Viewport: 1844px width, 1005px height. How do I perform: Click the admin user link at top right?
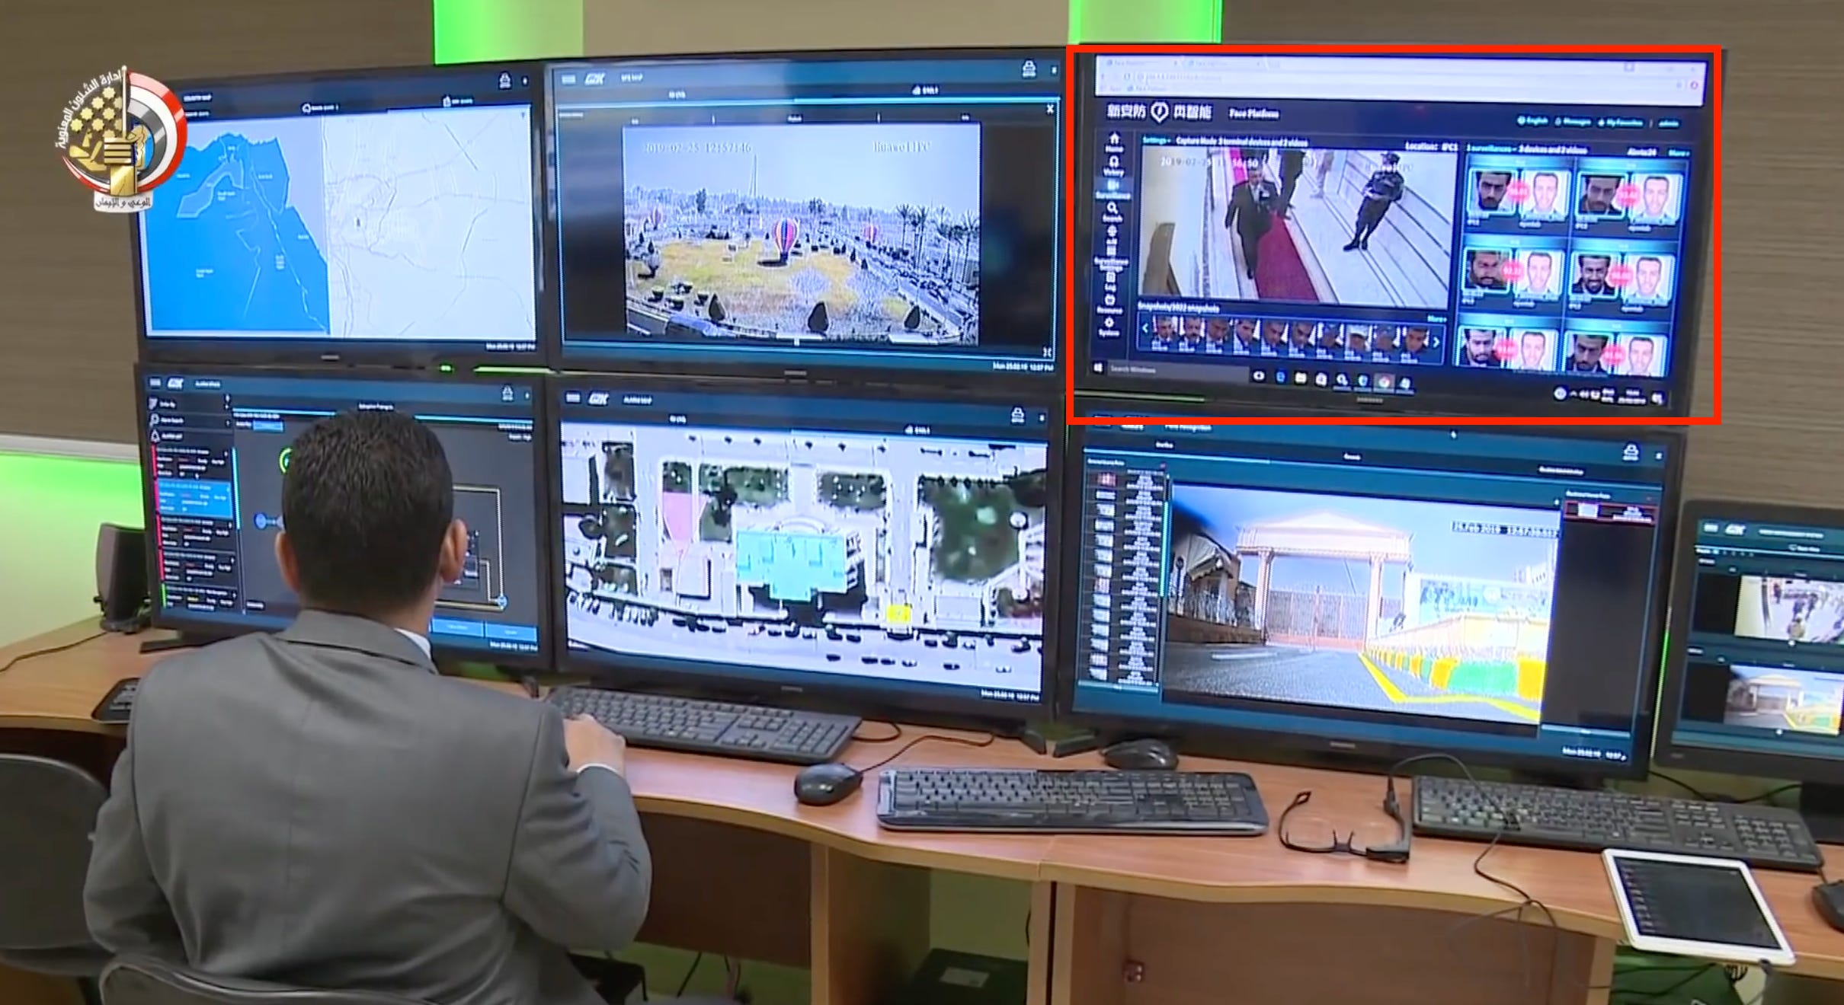pos(1667,123)
